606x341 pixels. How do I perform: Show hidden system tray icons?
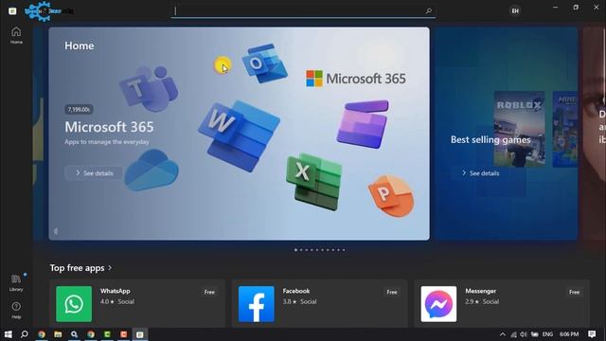tap(503, 334)
